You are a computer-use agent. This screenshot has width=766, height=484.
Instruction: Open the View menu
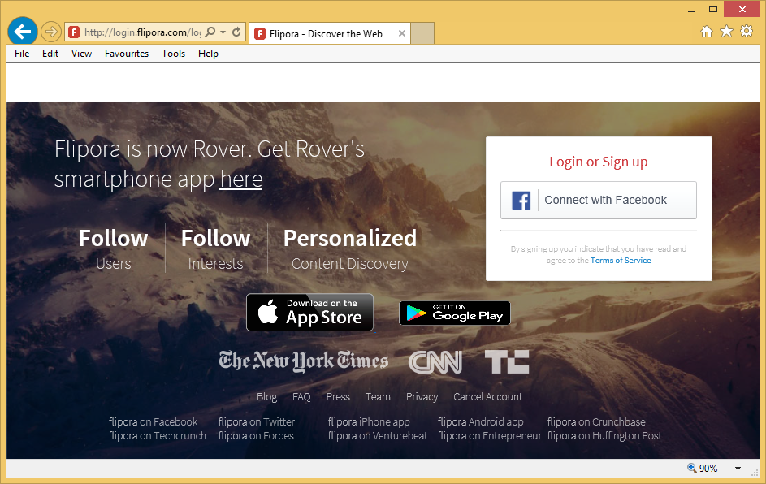[x=81, y=54]
